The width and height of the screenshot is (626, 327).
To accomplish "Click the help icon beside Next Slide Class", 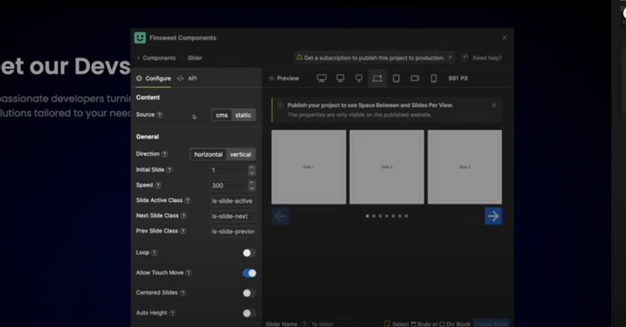I will pyautogui.click(x=183, y=216).
